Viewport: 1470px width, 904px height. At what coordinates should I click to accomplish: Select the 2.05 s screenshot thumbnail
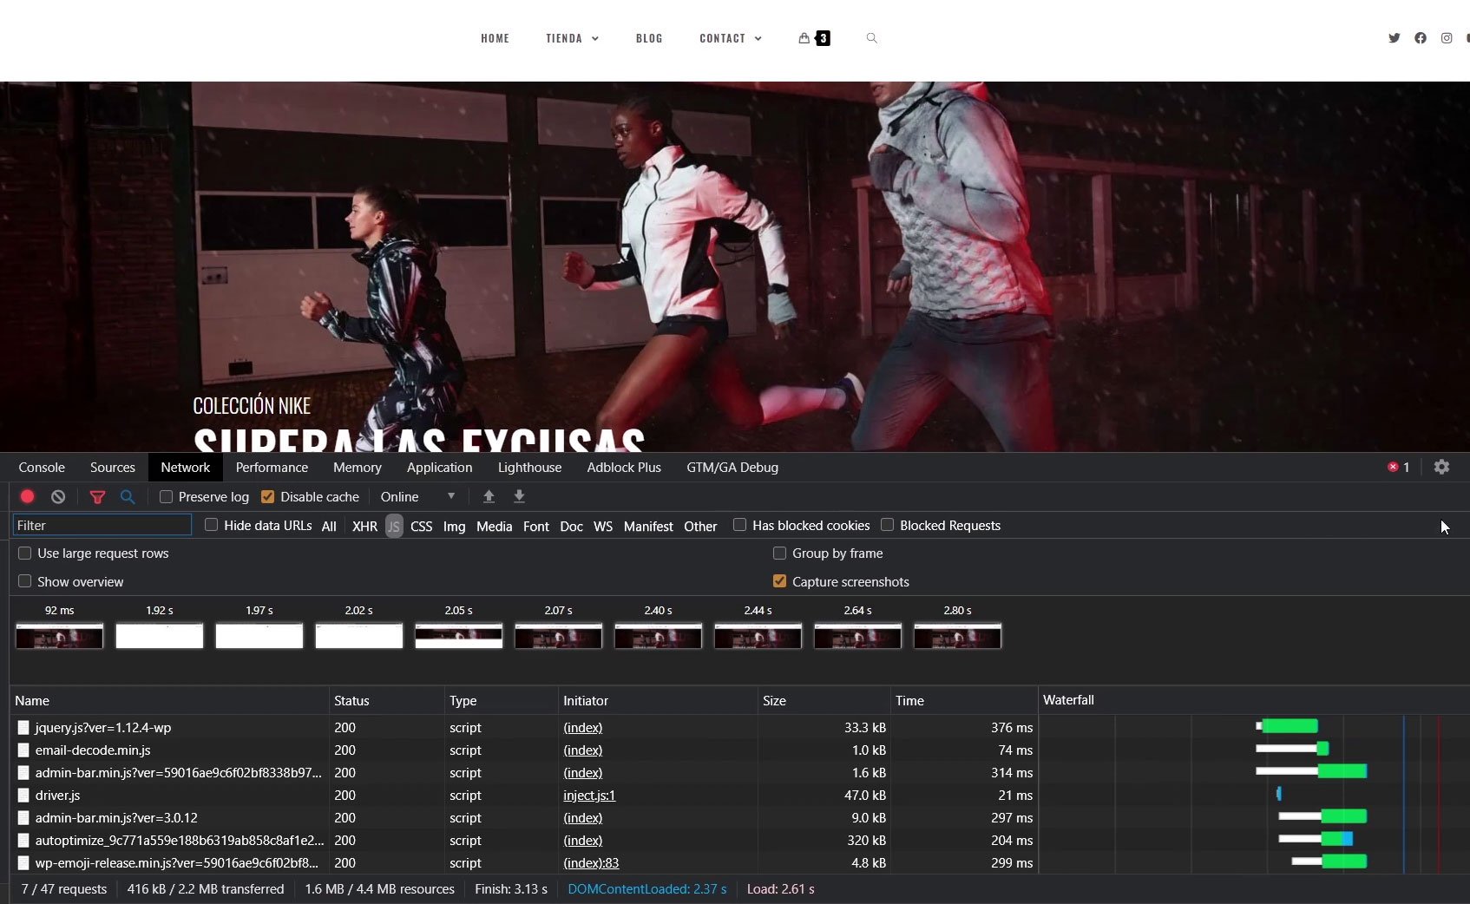pyautogui.click(x=458, y=636)
